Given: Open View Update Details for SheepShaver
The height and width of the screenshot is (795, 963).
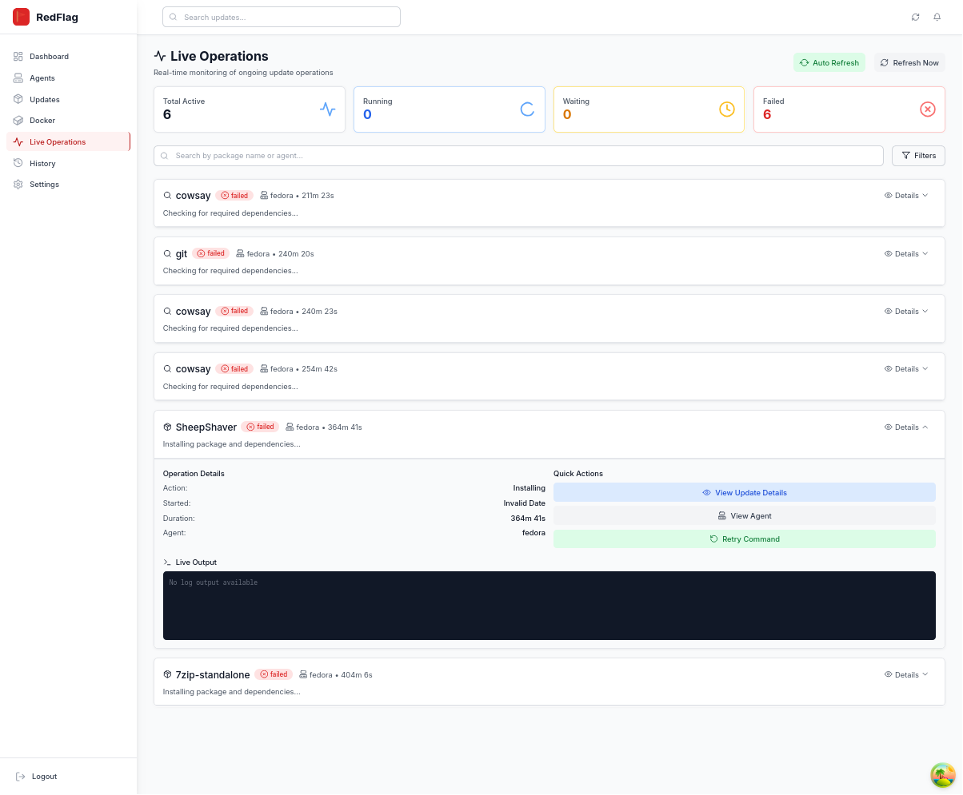Looking at the screenshot, I should pos(744,492).
